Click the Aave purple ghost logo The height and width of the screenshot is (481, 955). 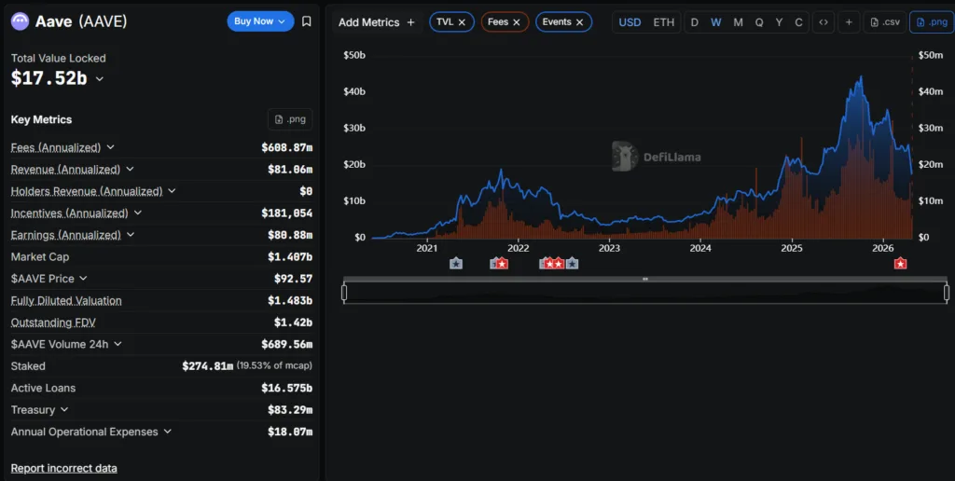(20, 22)
